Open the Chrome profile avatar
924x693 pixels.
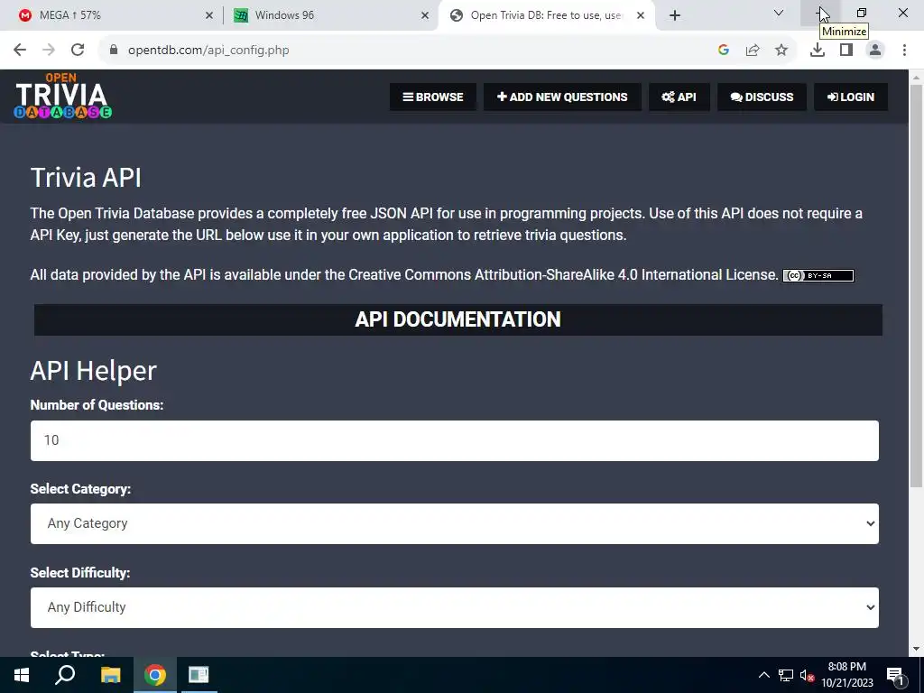(x=875, y=51)
